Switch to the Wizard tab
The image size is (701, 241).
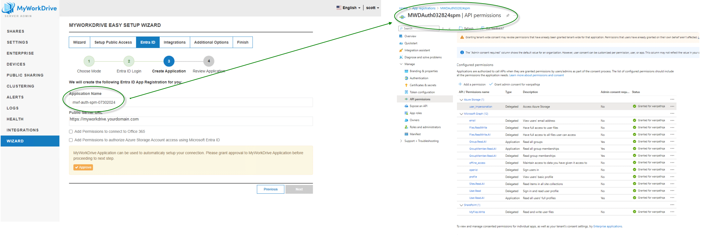coord(80,42)
